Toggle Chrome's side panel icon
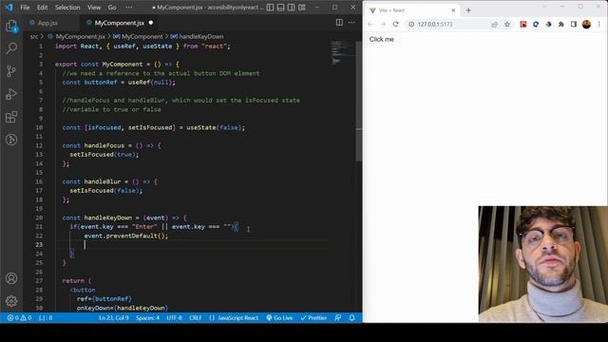The height and width of the screenshot is (342, 608). (x=574, y=24)
